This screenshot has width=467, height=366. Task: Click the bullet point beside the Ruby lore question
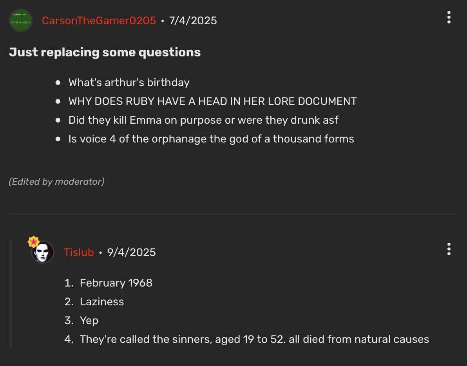coord(58,101)
